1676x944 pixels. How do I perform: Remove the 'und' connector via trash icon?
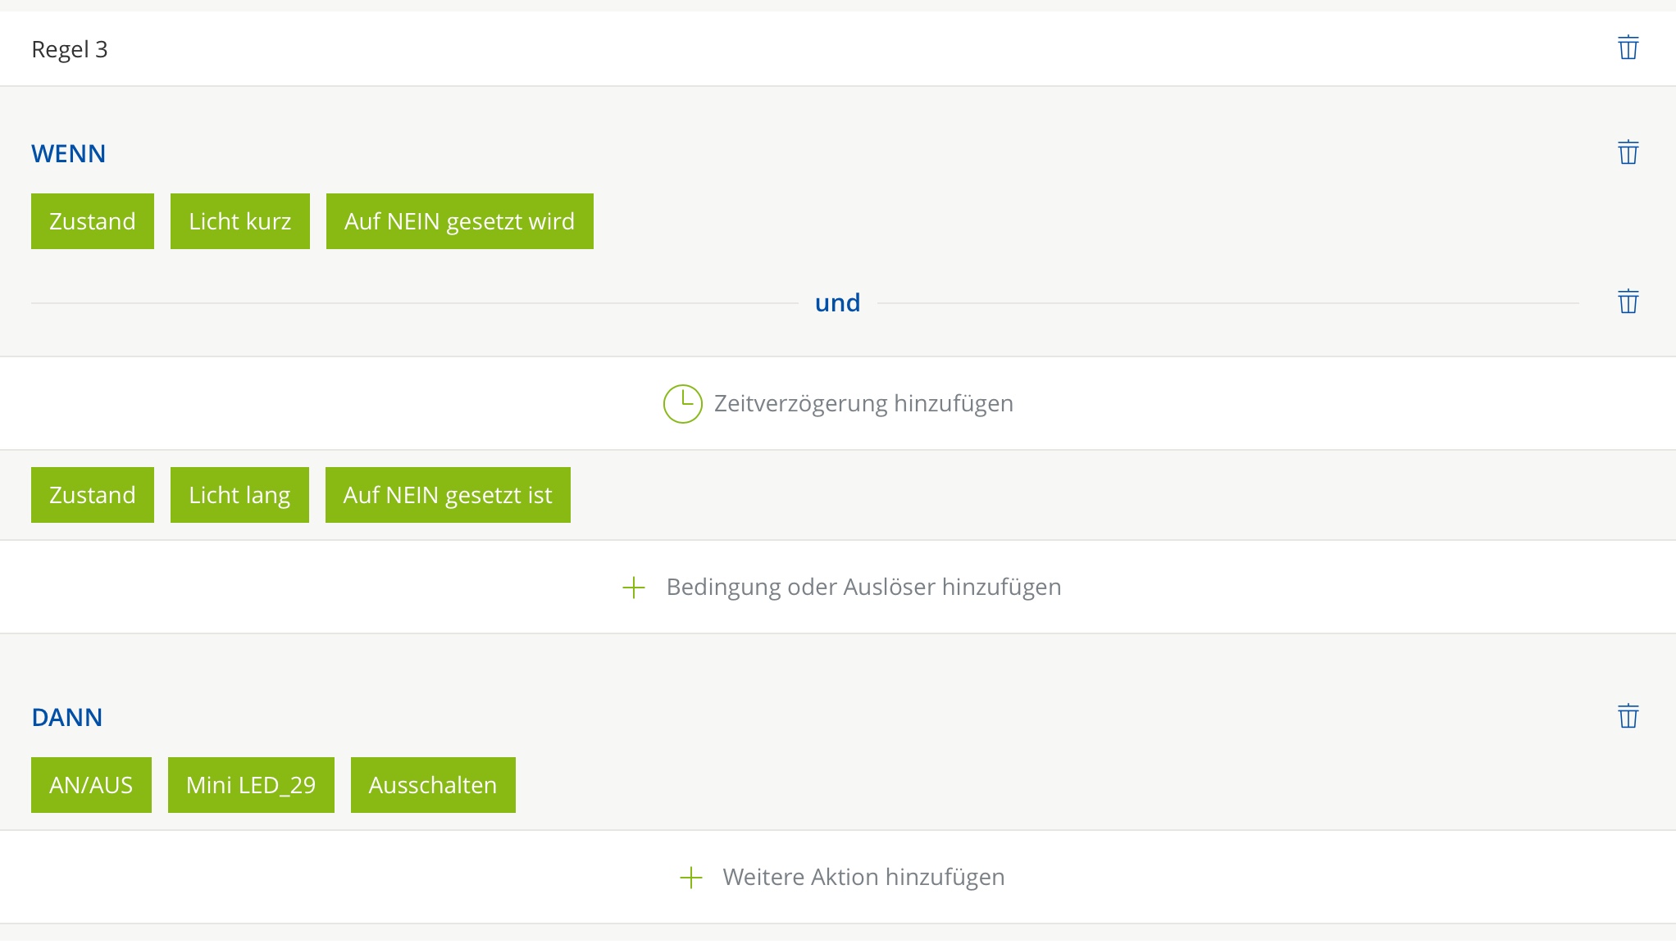[1628, 302]
